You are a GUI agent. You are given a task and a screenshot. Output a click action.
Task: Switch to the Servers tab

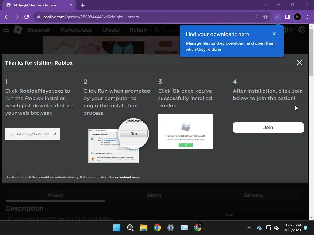(254, 196)
